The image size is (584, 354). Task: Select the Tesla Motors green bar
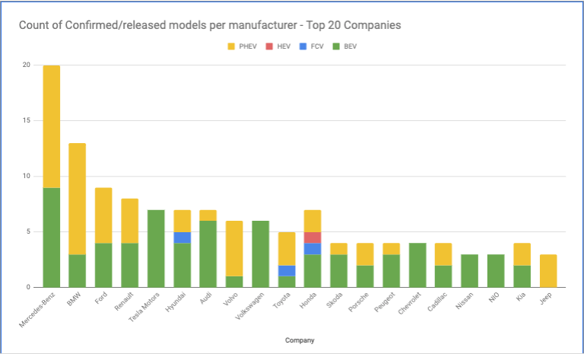pos(156,248)
